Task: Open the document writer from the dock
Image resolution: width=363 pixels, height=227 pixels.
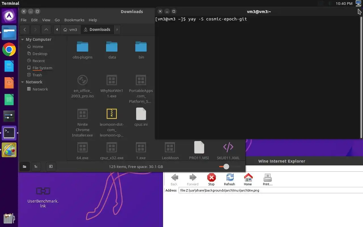Action: (x=9, y=66)
